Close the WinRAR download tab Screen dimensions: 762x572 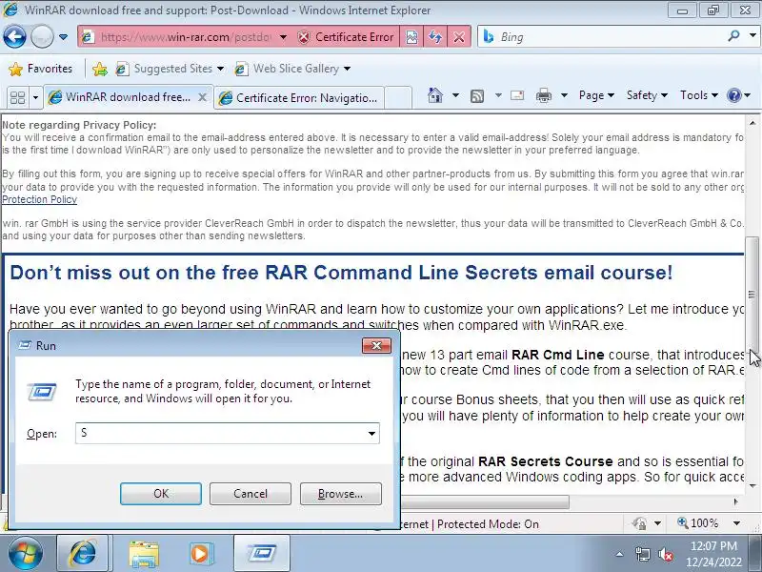coord(202,97)
